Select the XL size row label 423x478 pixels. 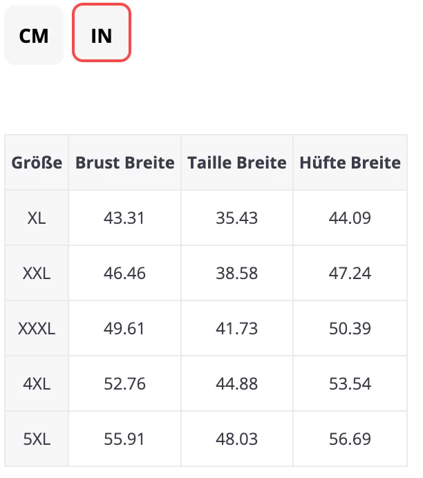coord(37,218)
